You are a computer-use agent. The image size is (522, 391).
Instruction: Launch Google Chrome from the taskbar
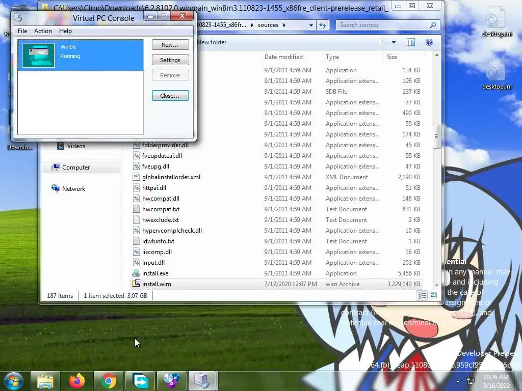pyautogui.click(x=109, y=381)
